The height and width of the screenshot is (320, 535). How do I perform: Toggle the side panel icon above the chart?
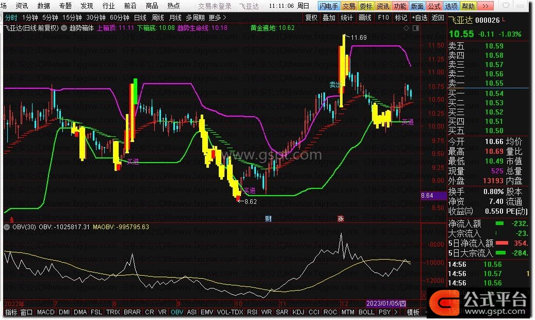[416, 28]
